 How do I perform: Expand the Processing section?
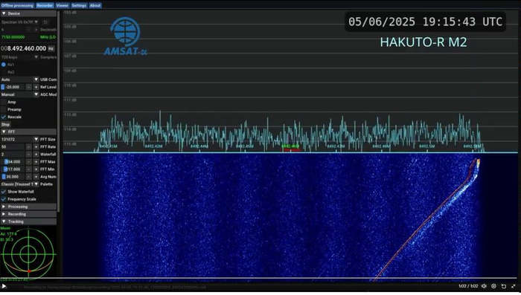click(28, 207)
